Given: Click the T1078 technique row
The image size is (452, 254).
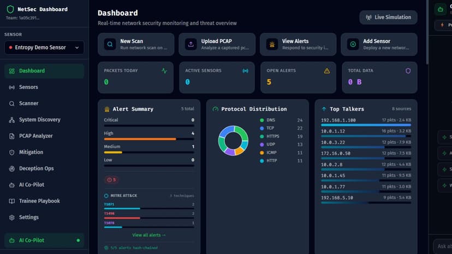Looking at the screenshot, I should coord(149,225).
